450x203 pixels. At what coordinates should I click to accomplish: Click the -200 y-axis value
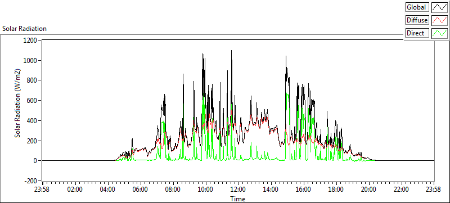tap(31, 181)
